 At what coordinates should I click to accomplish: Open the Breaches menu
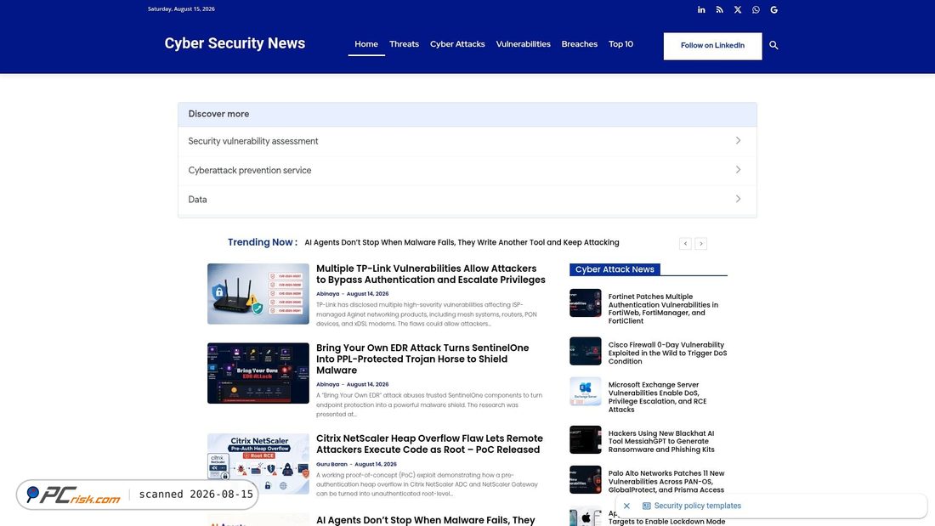click(x=579, y=44)
